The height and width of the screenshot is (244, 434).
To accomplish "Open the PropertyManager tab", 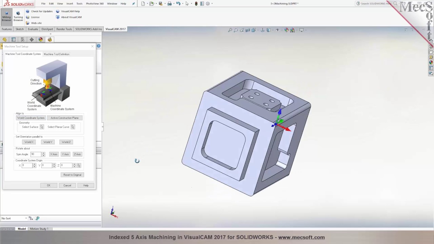I will click(x=14, y=40).
